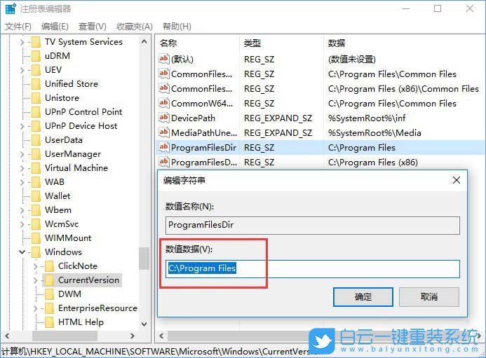Screen dimensions: 486x358
Task: Click the folder icon for HTML Help
Action: pyautogui.click(x=50, y=322)
